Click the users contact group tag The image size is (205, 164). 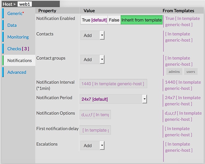click(x=191, y=72)
